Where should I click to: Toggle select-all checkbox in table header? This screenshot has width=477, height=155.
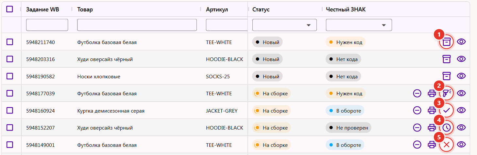tap(10, 9)
